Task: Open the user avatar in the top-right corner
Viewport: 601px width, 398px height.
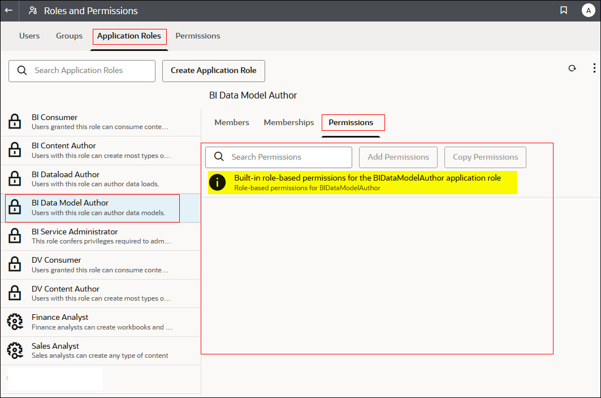Action: pyautogui.click(x=589, y=10)
